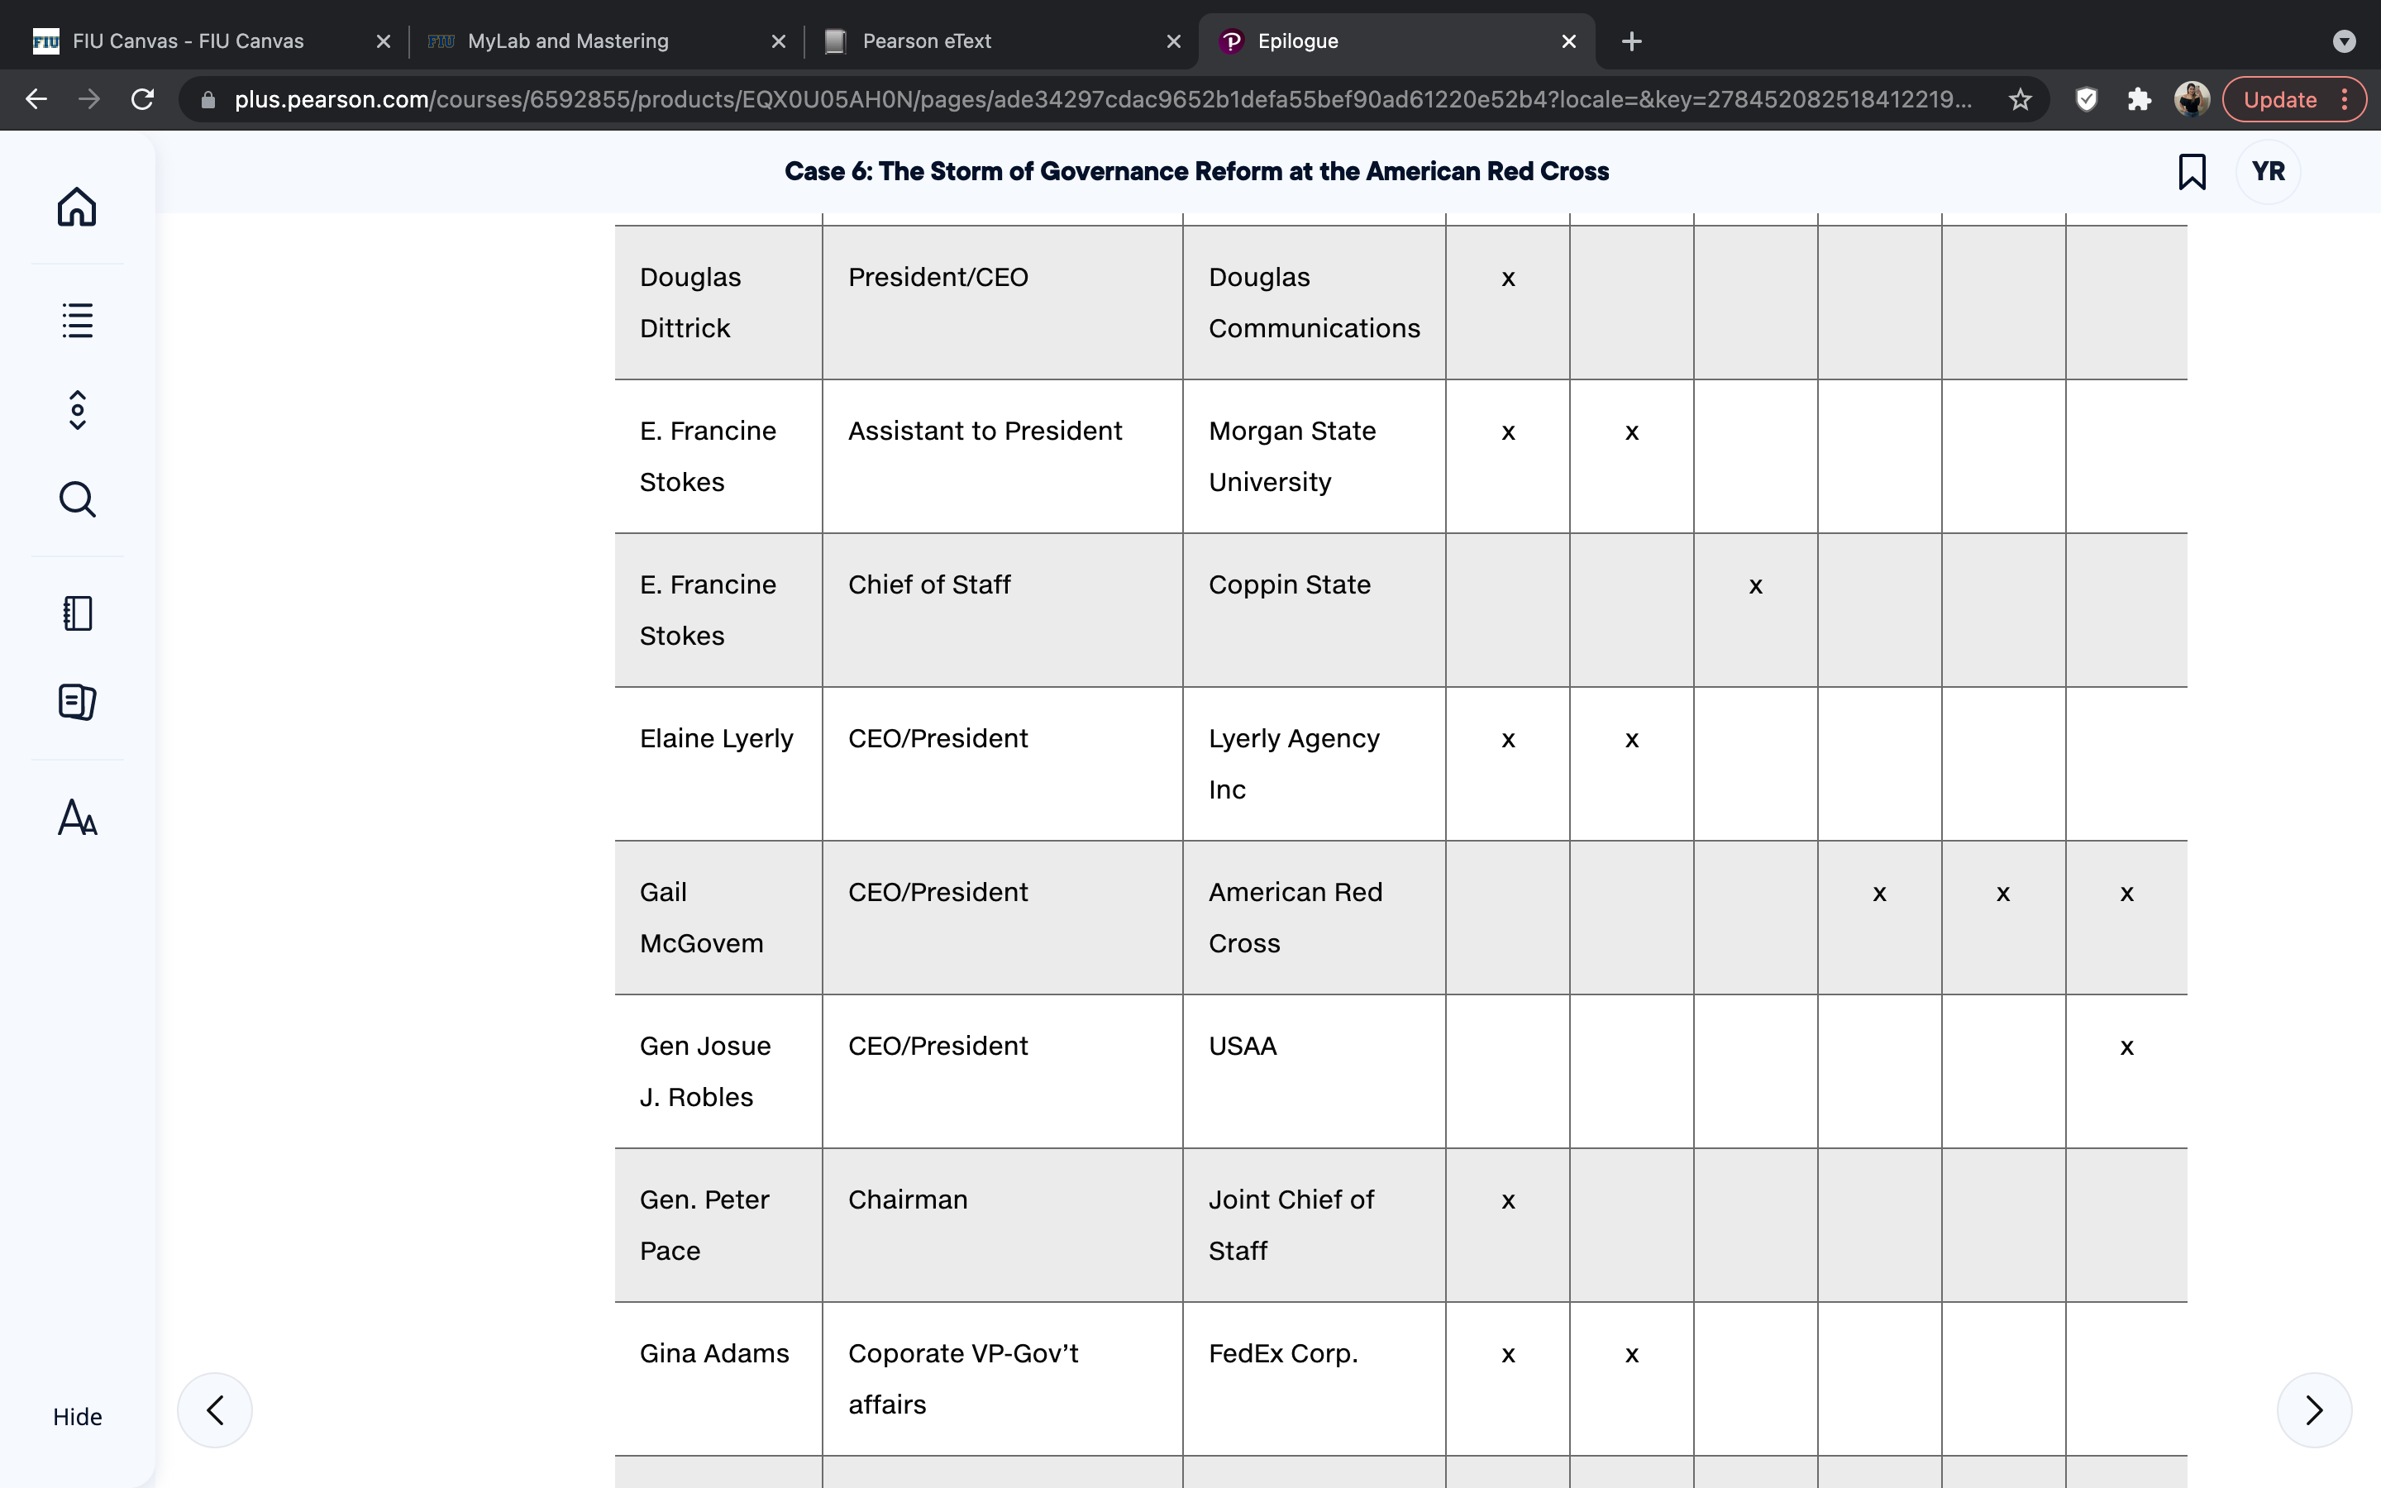This screenshot has width=2381, height=1488.
Task: Bookmark this eText page
Action: (x=2191, y=171)
